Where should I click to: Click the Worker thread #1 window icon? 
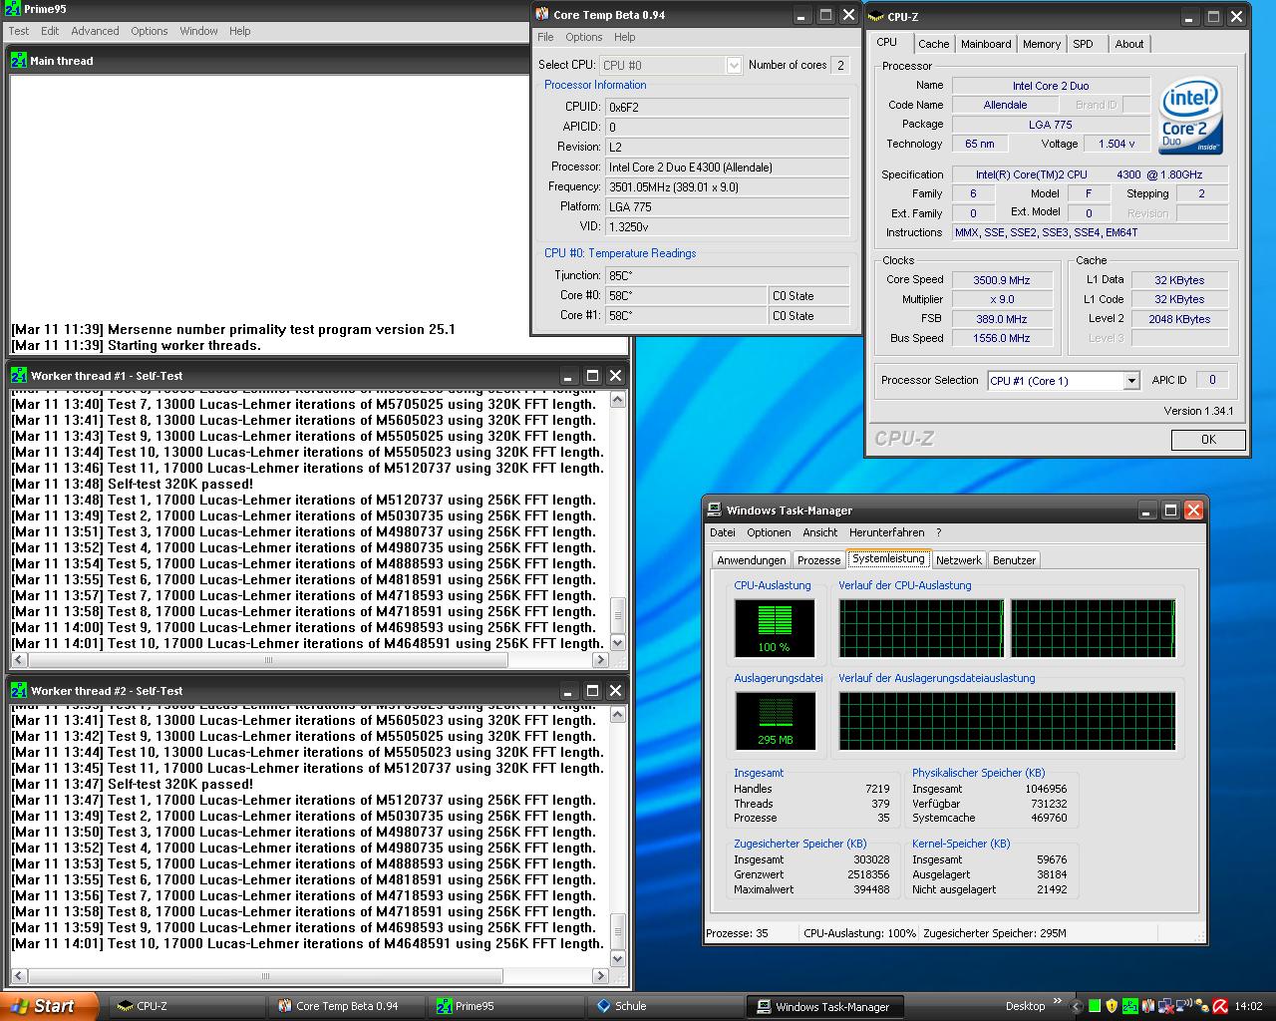19,376
